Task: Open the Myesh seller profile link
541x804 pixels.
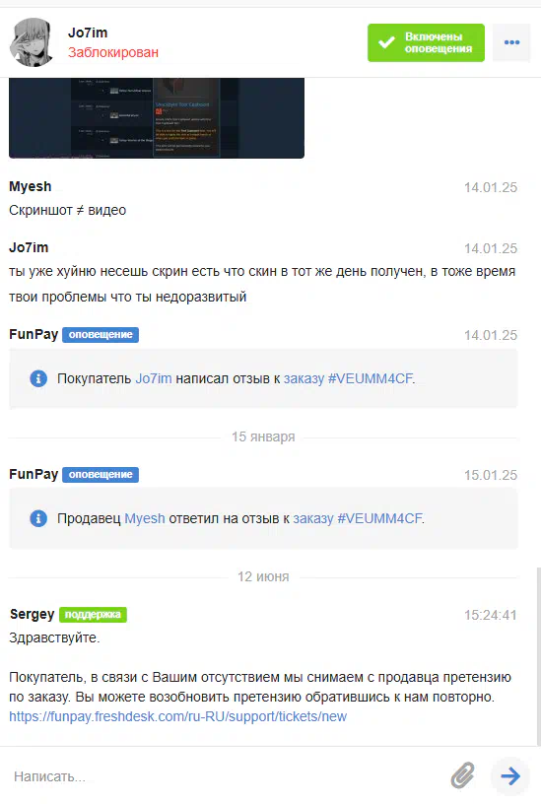Action: (x=145, y=518)
